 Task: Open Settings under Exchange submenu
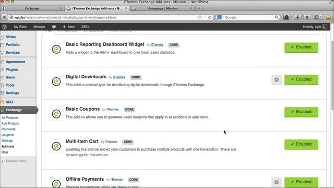click(7, 140)
